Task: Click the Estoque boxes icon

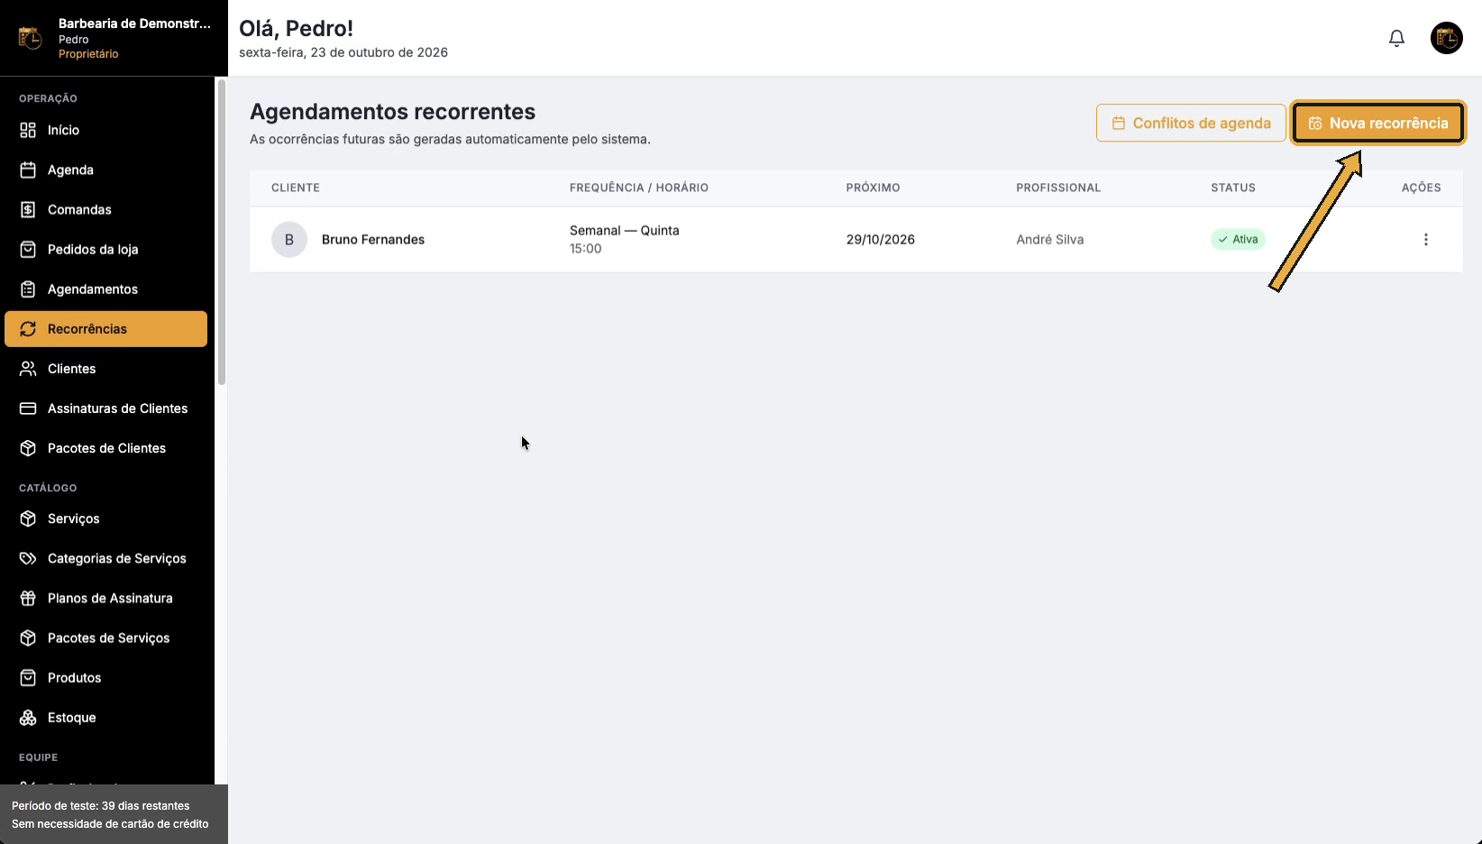Action: pyautogui.click(x=28, y=718)
